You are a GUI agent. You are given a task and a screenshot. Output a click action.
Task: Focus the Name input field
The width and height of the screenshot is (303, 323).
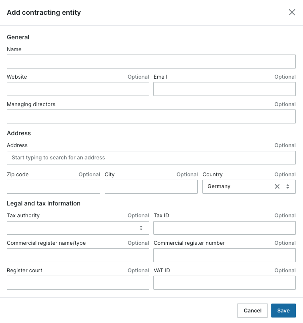pos(151,61)
